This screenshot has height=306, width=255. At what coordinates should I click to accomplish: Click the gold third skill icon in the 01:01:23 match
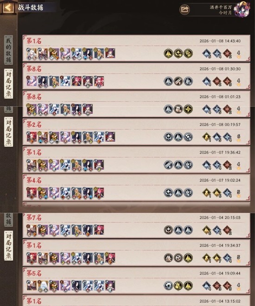[x=188, y=109]
